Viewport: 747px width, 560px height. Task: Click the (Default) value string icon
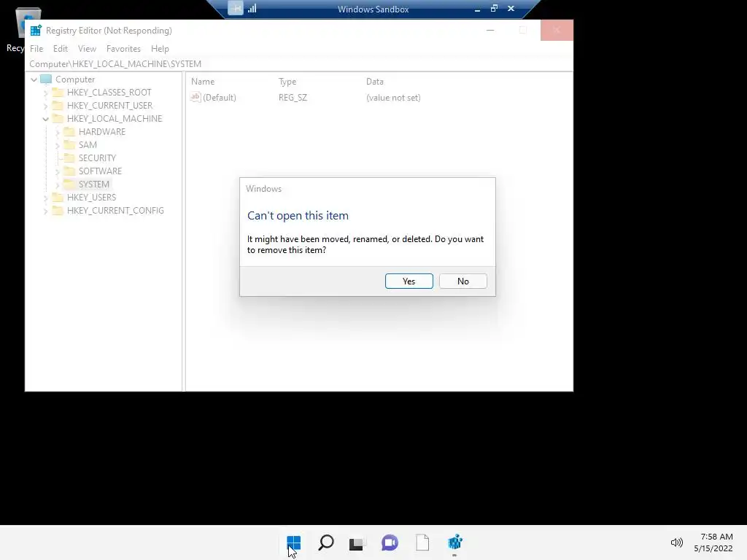[196, 97]
